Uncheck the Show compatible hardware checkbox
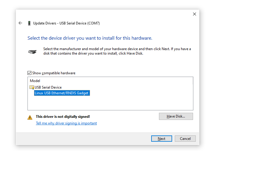The image size is (257, 176). (29, 73)
